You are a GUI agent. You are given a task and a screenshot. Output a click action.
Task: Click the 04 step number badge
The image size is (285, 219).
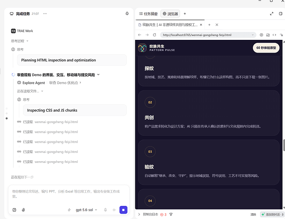tap(150, 201)
